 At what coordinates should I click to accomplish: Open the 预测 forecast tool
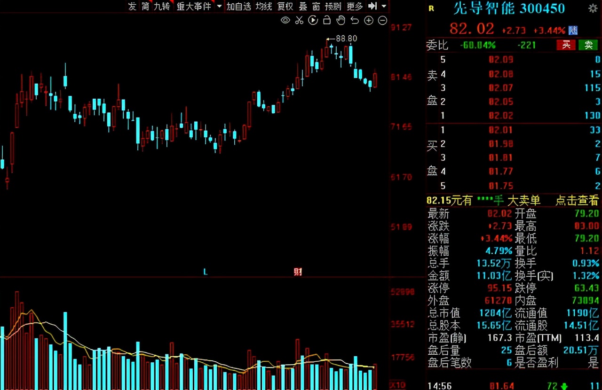tap(333, 6)
